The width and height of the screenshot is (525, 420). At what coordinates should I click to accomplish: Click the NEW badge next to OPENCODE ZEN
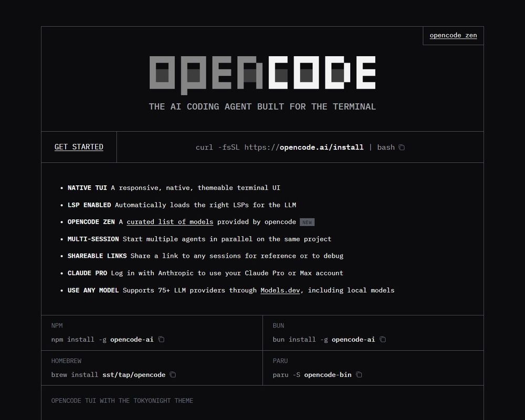point(307,222)
